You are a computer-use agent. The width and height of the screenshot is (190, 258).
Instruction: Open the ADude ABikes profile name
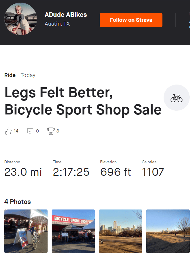[x=66, y=15]
